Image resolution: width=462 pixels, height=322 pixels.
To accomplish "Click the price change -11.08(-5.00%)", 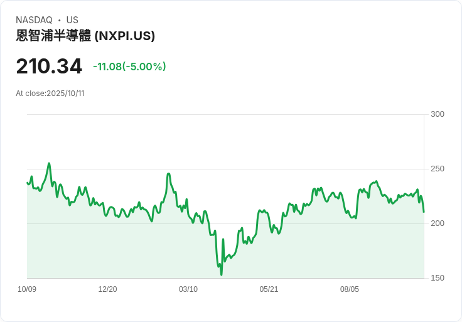I will [x=129, y=67].
